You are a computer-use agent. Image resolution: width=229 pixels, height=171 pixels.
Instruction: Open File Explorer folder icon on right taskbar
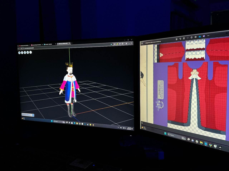[x=201, y=142]
